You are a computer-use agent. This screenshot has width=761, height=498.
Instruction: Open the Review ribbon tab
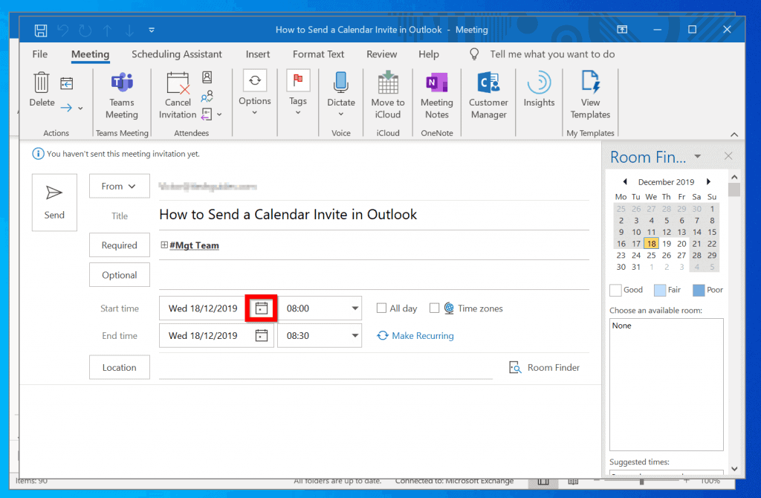tap(381, 54)
